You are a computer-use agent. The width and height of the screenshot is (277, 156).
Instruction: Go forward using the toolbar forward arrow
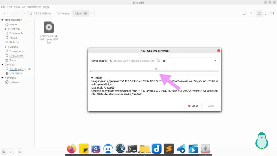[x=11, y=14]
